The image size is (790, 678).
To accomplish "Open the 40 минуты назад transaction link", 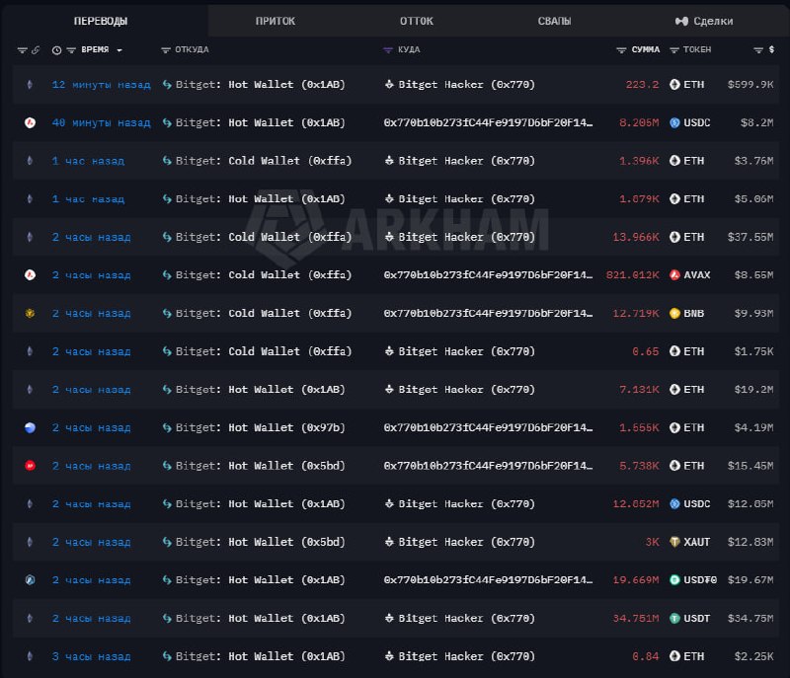I will 101,122.
